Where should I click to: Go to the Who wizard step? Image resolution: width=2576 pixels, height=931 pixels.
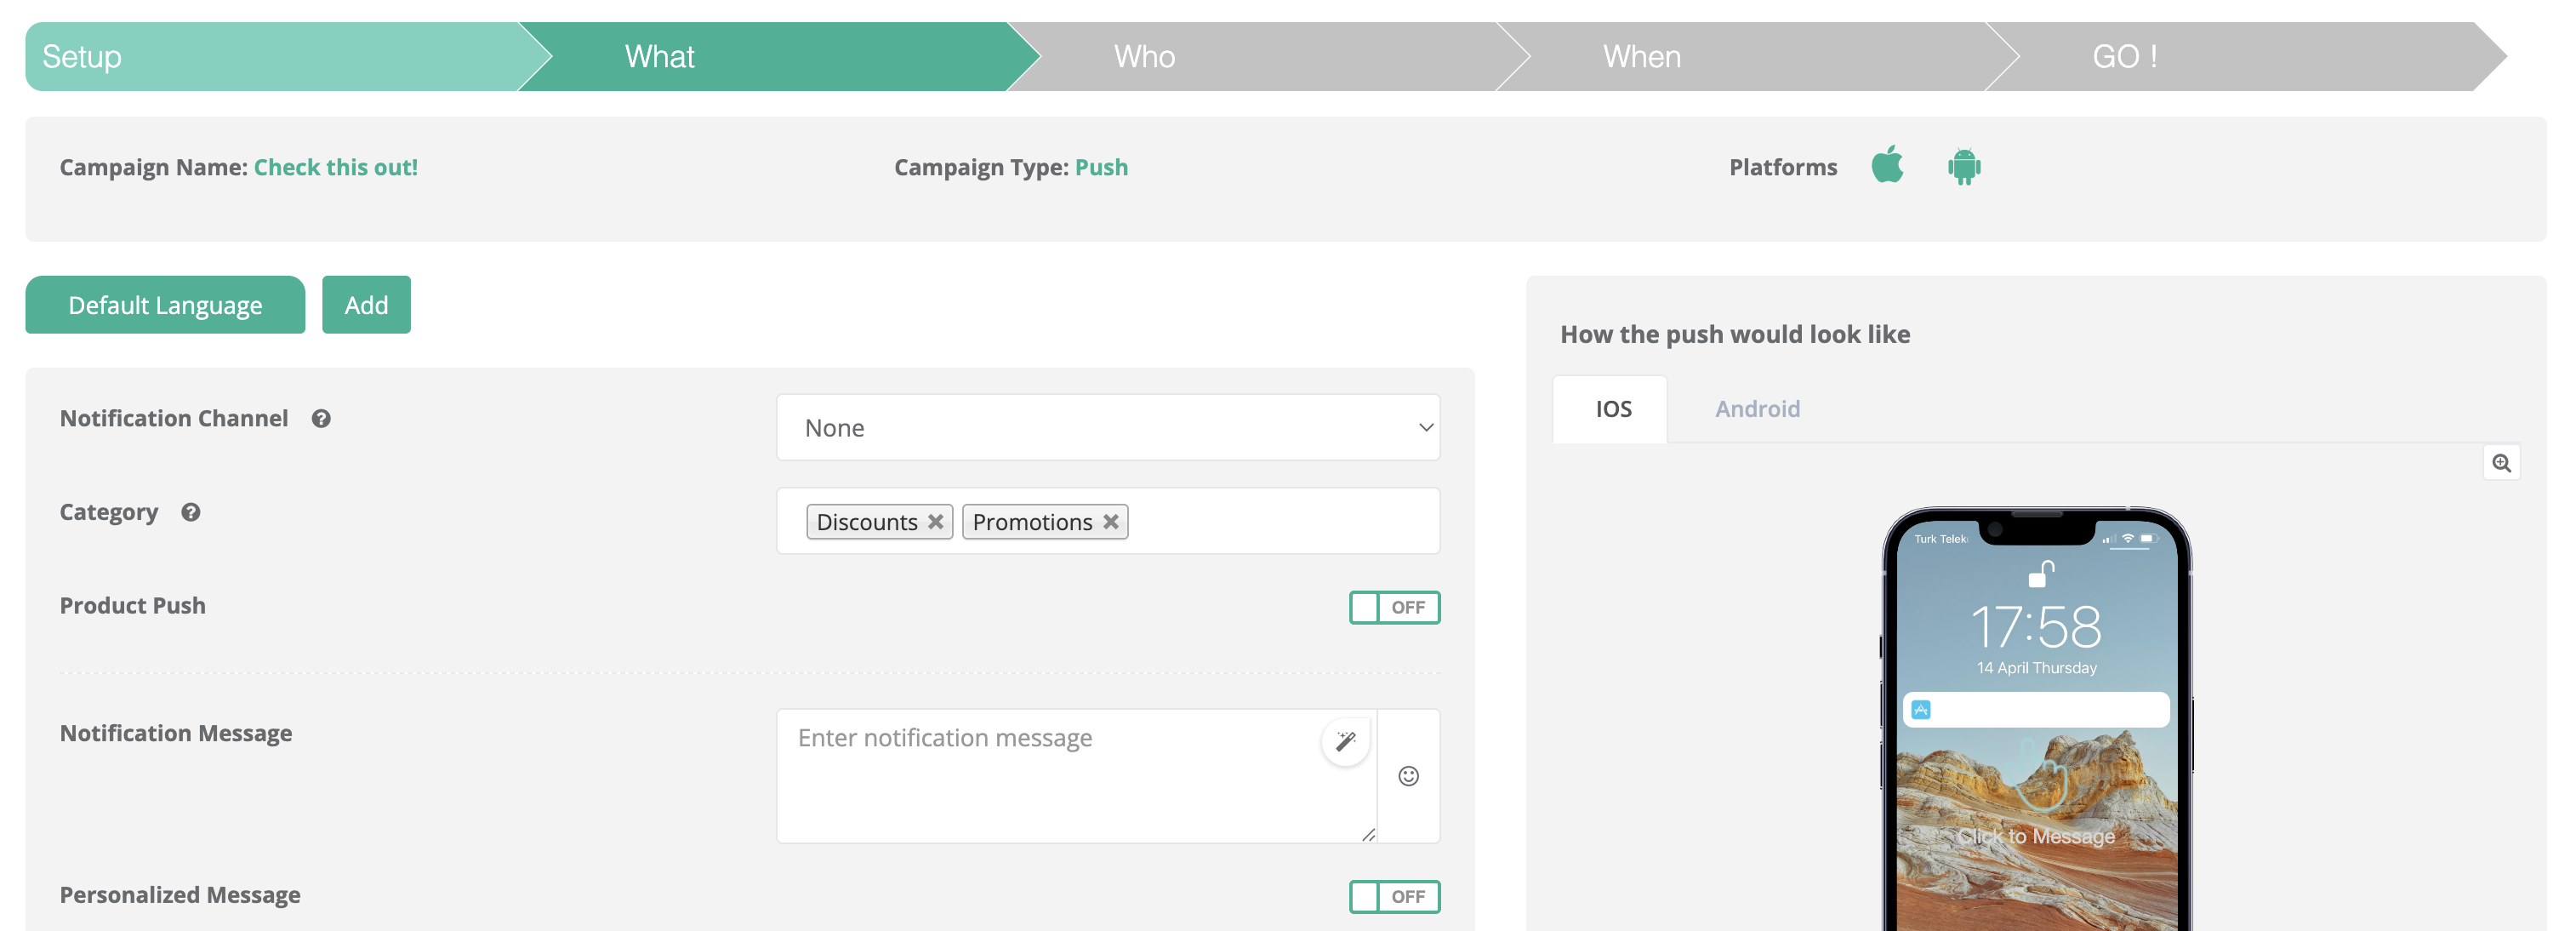(x=1144, y=57)
